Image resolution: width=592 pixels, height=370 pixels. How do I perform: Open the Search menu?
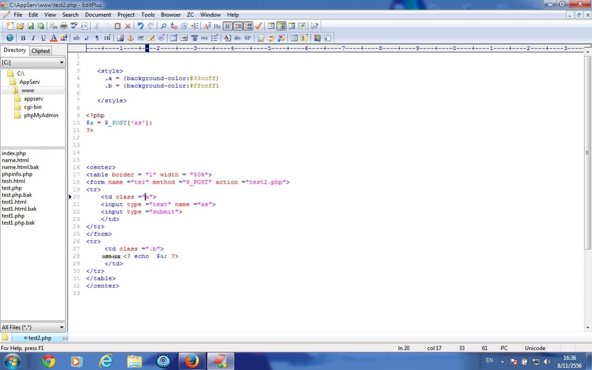(x=70, y=15)
